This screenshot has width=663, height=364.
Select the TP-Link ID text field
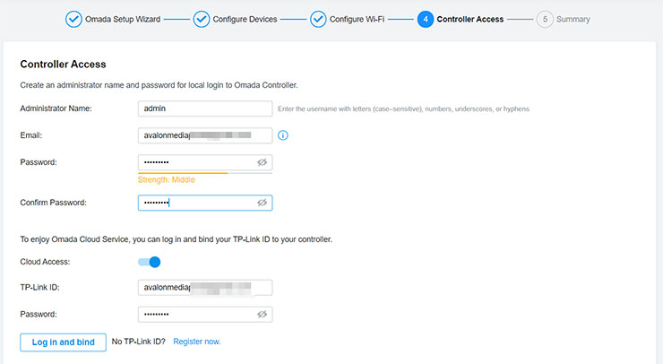point(205,288)
